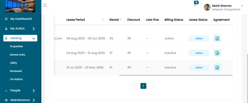Open the Rental Units submenu item
248x103 pixels.
[x=18, y=55]
